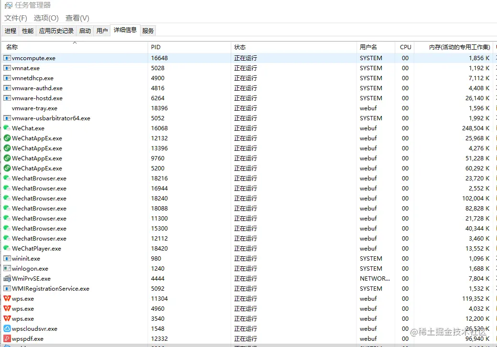Click the 248,504 K memory value
Screen dimensions: 497x347
click(475, 128)
